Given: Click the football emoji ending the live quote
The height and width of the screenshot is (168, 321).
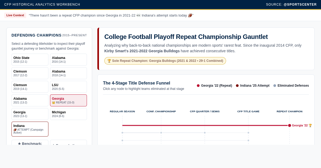Looking at the screenshot, I should pyautogui.click(x=190, y=15).
